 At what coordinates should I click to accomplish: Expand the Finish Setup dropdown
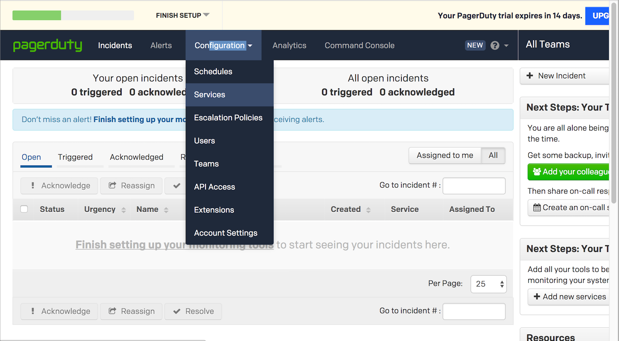[x=183, y=15]
